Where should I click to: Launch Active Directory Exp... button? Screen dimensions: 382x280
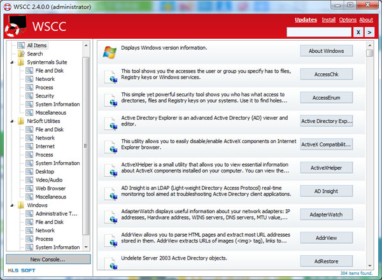tap(326, 121)
